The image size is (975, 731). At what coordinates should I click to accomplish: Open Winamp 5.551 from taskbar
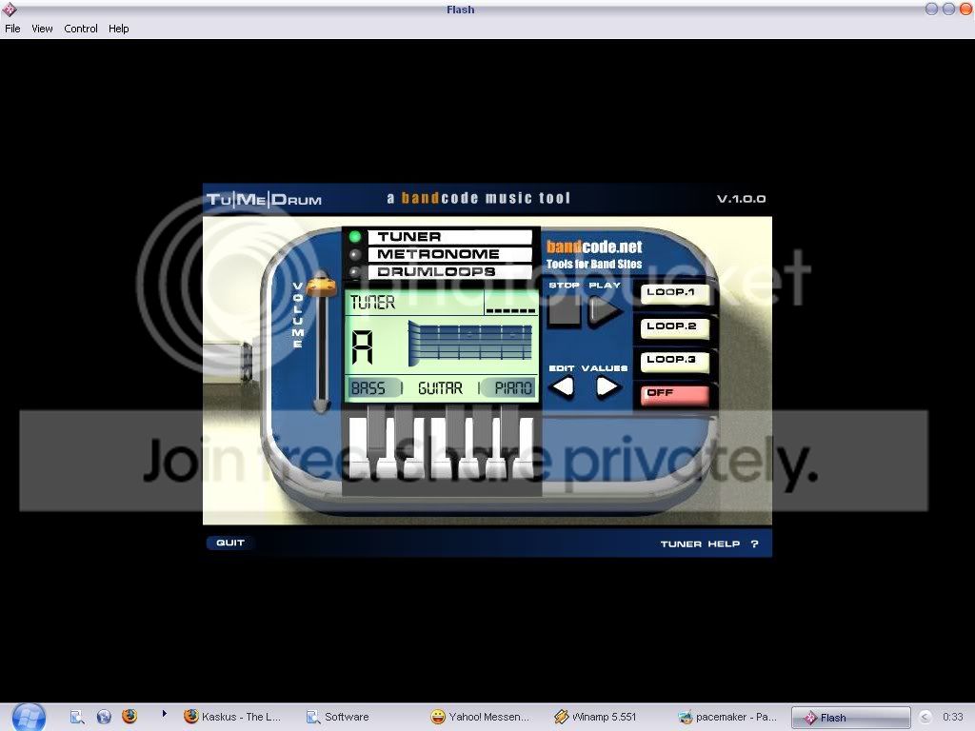coord(595,717)
